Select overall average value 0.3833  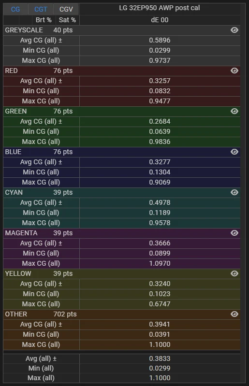[160, 358]
